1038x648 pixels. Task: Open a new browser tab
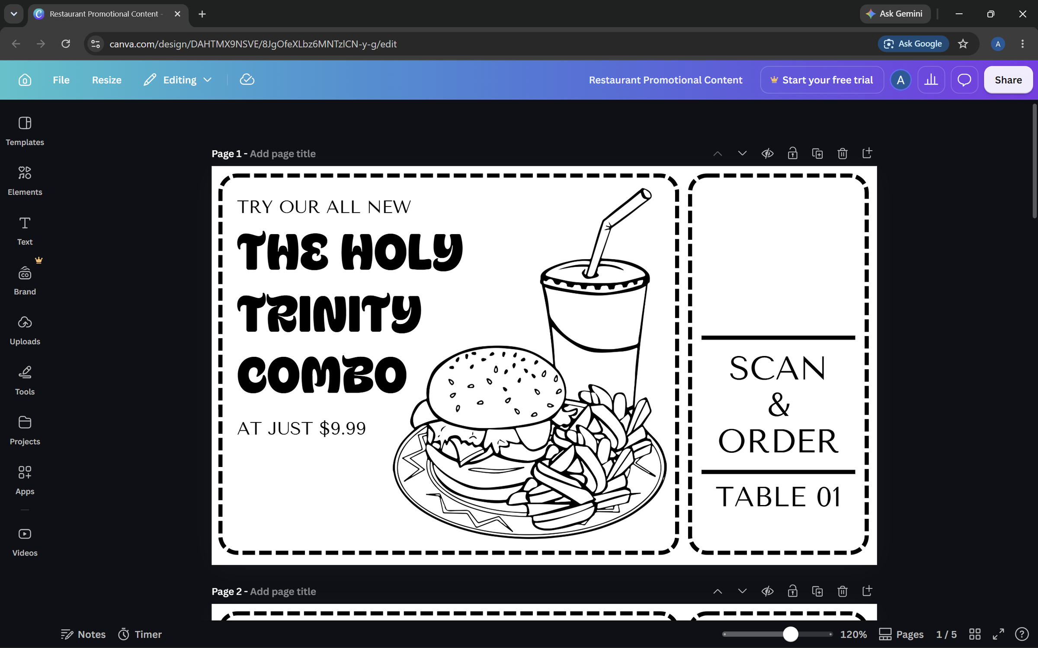202,14
